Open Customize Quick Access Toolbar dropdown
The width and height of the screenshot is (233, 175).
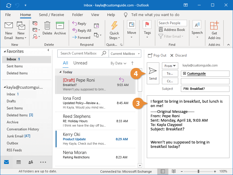(x=25, y=5)
